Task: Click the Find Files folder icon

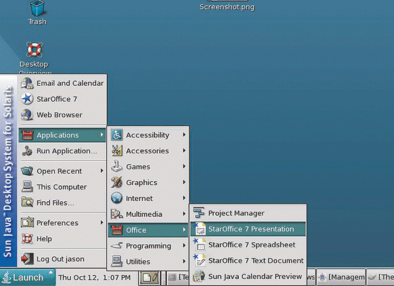Action: pyautogui.click(x=27, y=203)
